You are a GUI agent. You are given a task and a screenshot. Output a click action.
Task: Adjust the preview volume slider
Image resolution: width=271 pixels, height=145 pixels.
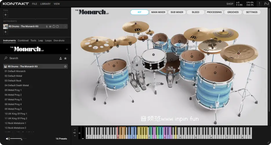tap(18, 139)
